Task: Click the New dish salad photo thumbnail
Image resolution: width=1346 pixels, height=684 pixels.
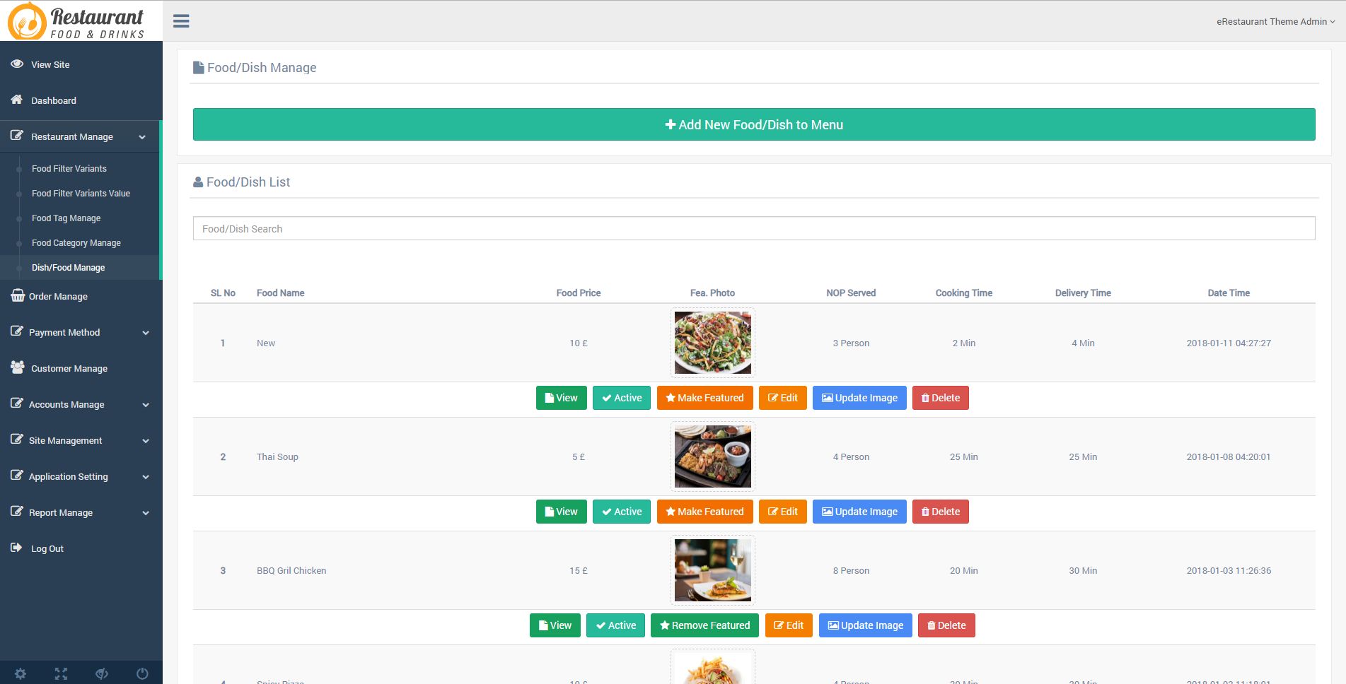Action: click(713, 343)
